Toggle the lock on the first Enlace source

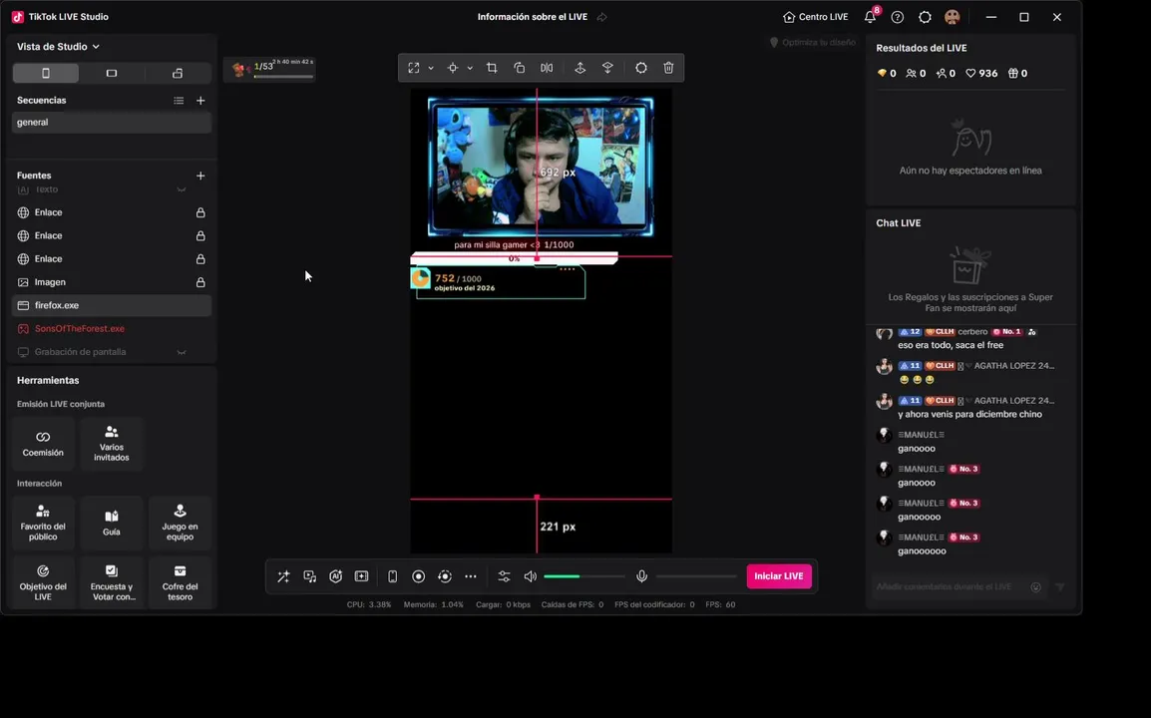[x=200, y=212]
